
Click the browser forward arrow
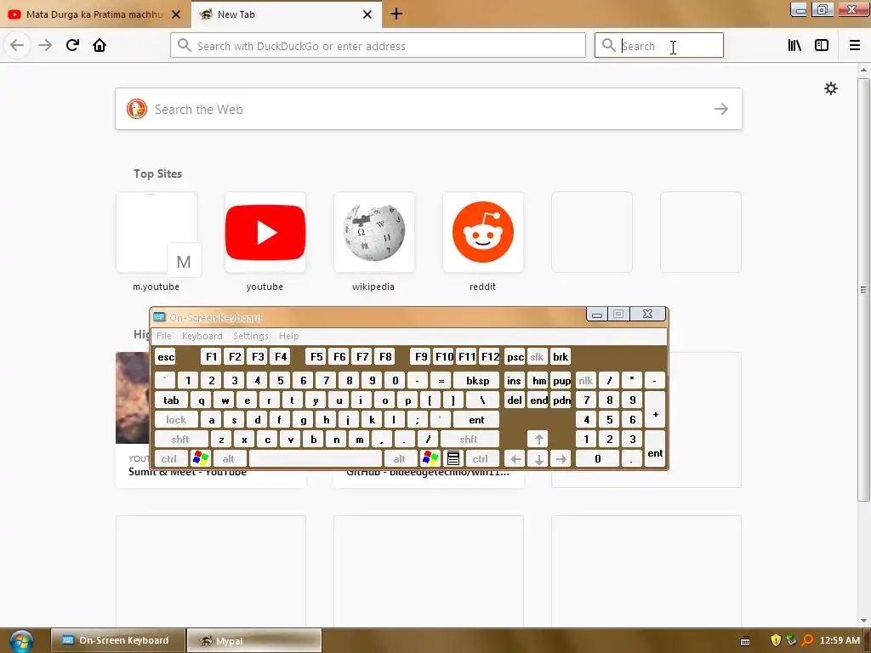pyautogui.click(x=45, y=45)
